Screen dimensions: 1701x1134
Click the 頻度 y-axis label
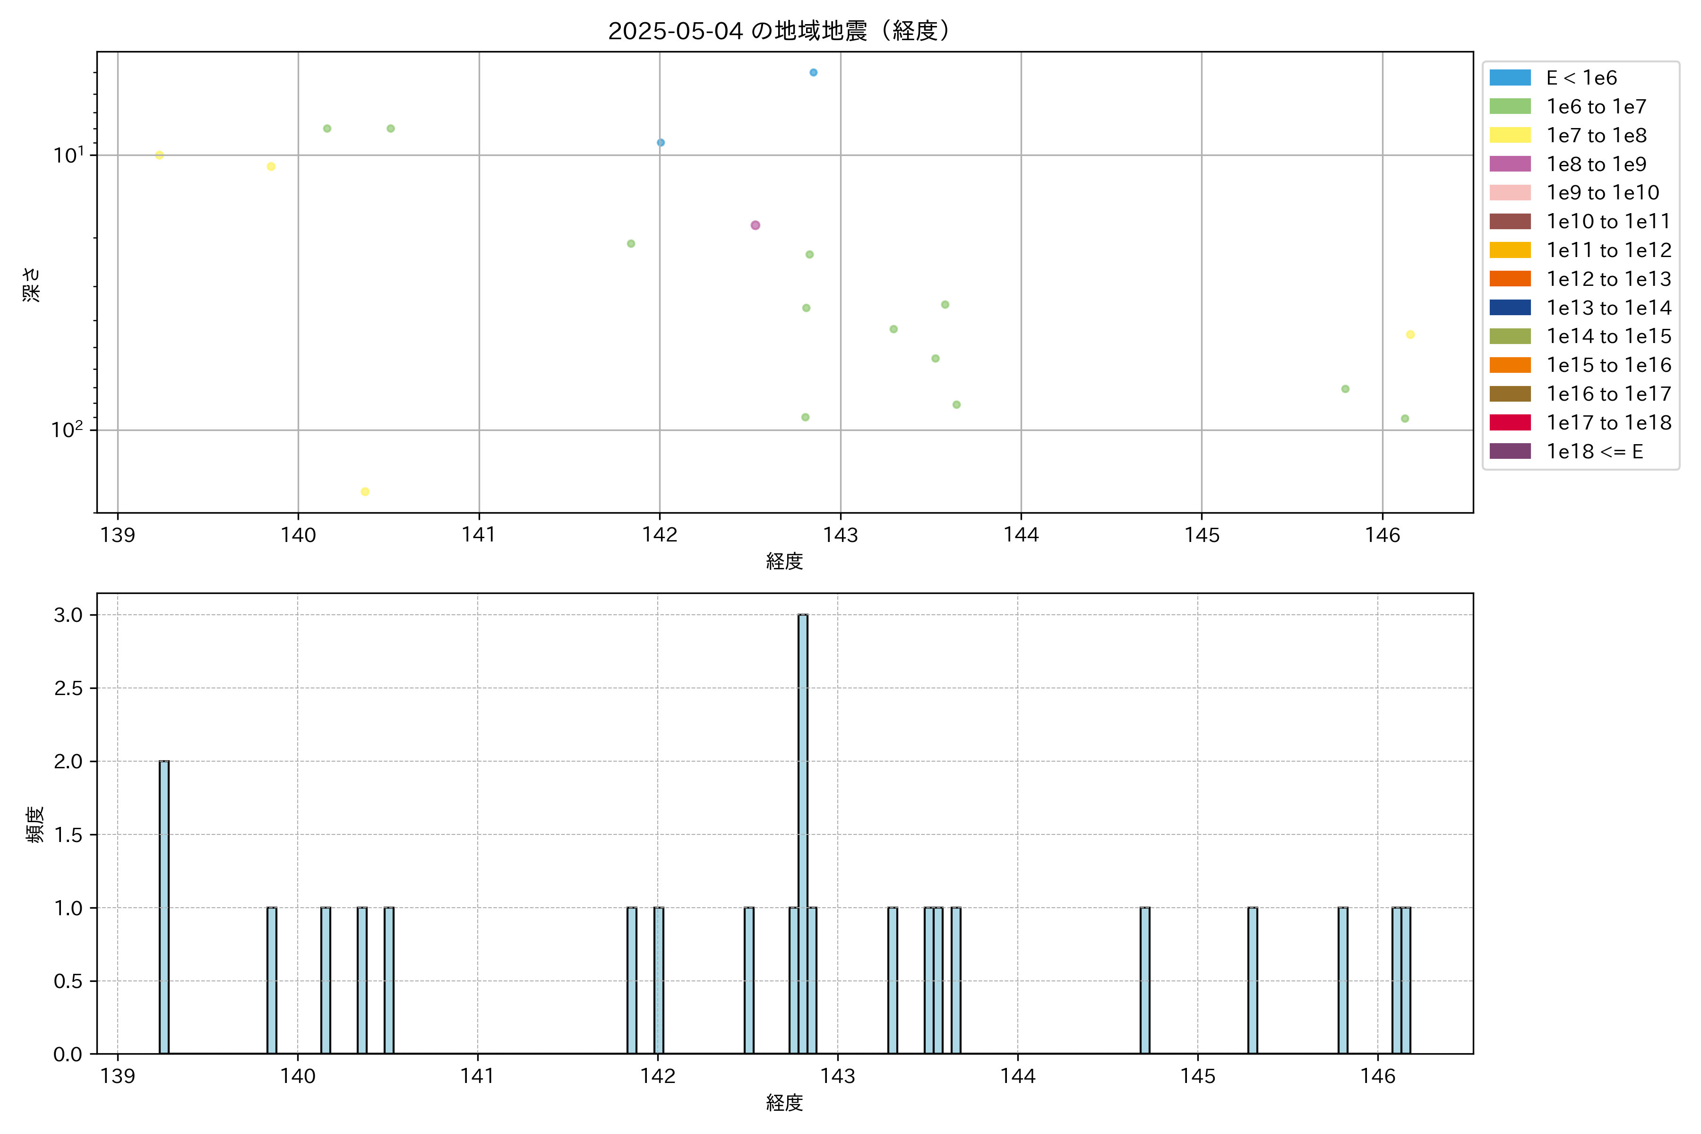[34, 824]
